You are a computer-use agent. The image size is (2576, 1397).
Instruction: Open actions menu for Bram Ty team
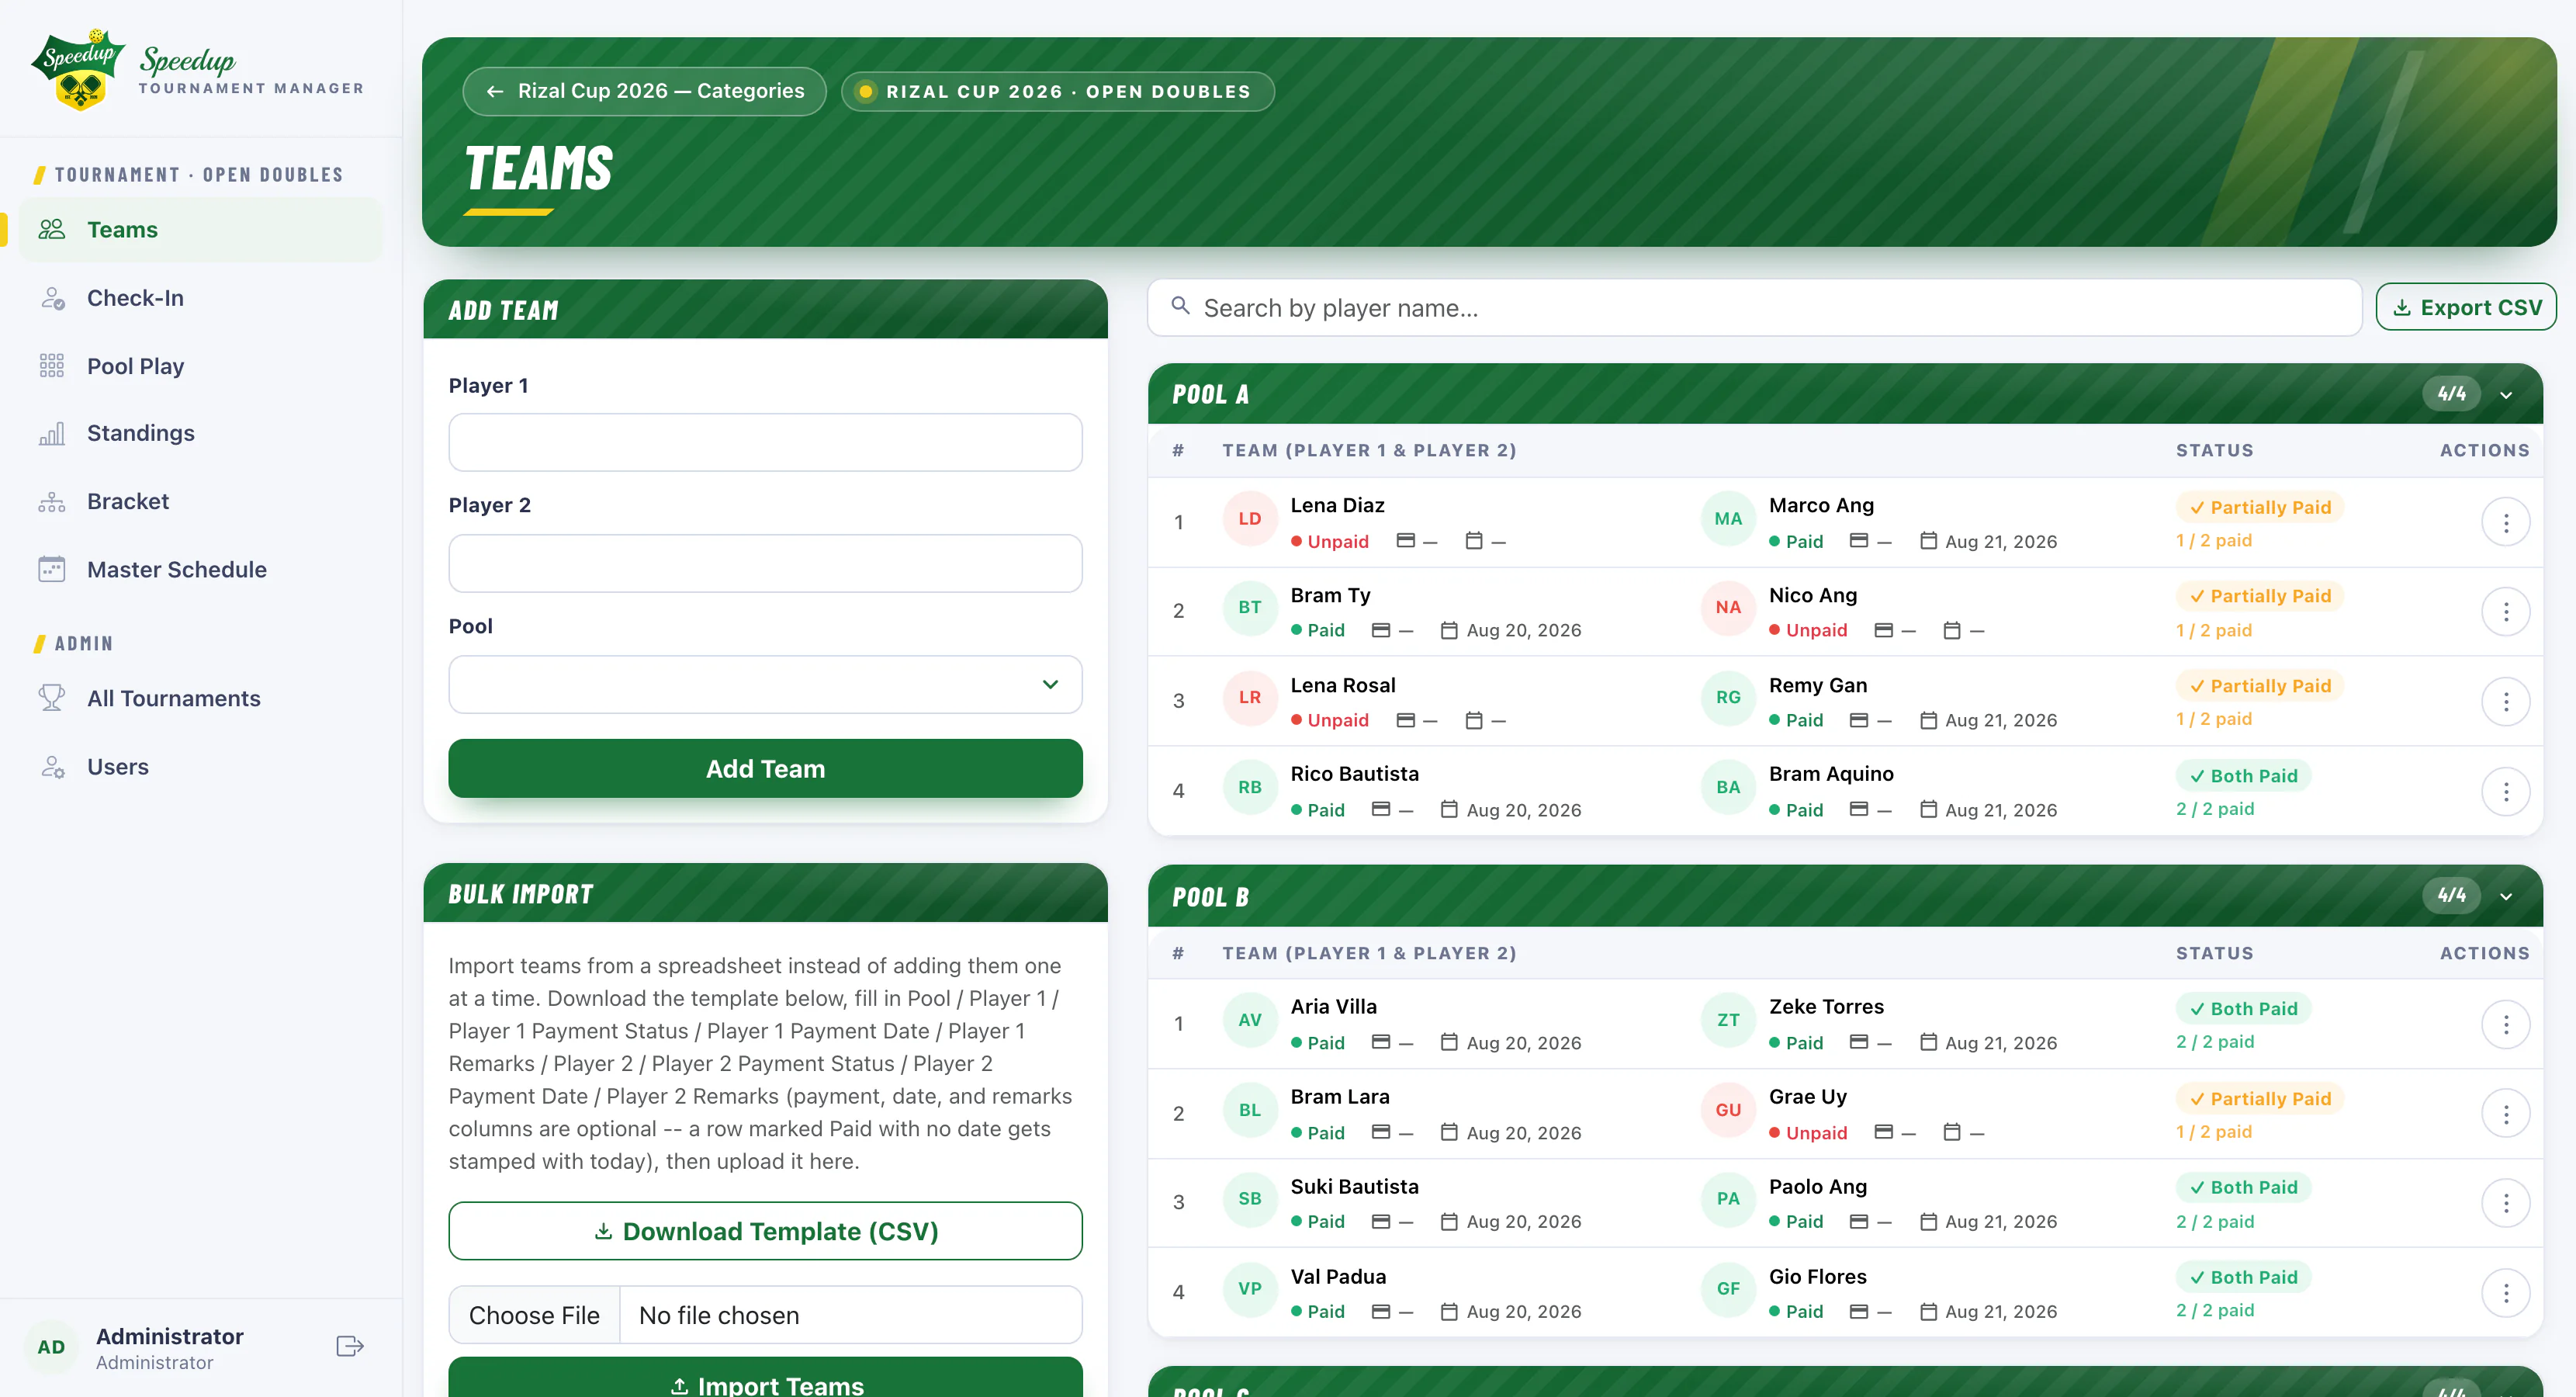click(2505, 611)
